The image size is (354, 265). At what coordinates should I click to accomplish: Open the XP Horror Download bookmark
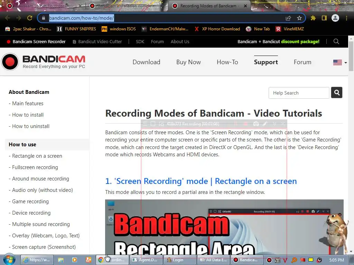[x=217, y=29]
